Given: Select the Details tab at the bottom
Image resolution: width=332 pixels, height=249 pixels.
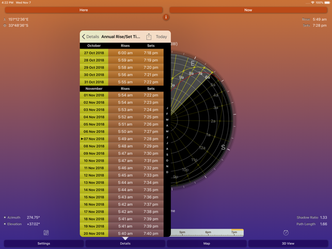Looking at the screenshot, I should [x=125, y=243].
